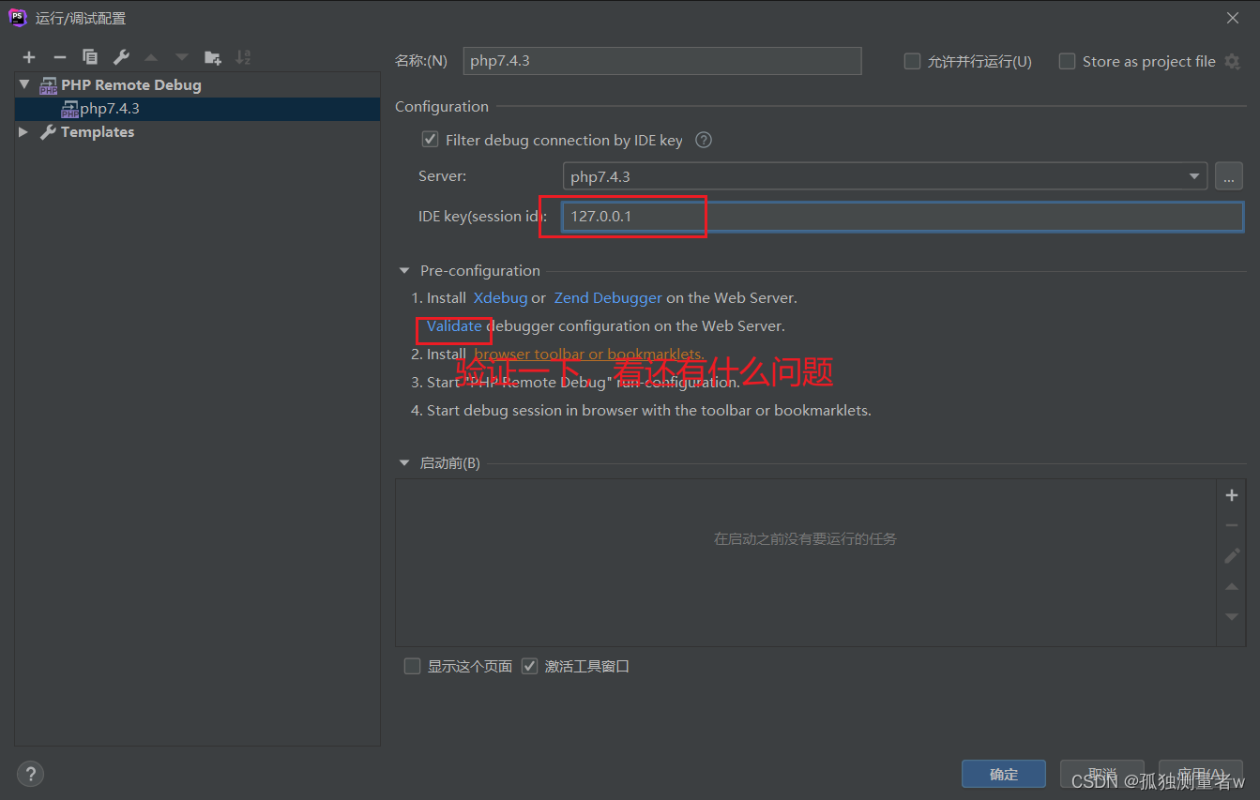1260x800 pixels.
Task: Remove the selected configuration
Action: 59,56
